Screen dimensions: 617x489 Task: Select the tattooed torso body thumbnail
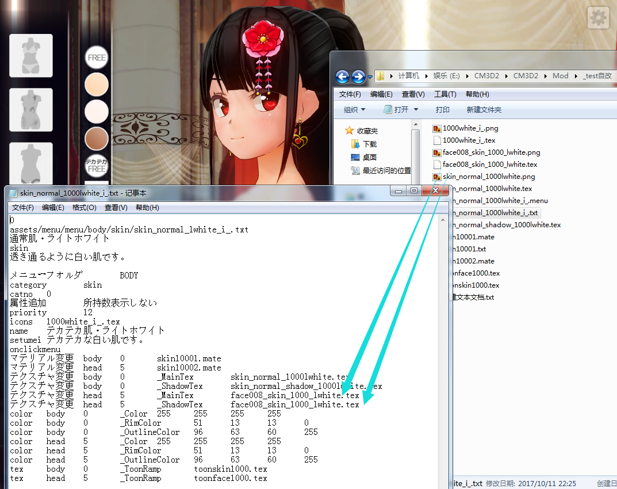click(31, 110)
